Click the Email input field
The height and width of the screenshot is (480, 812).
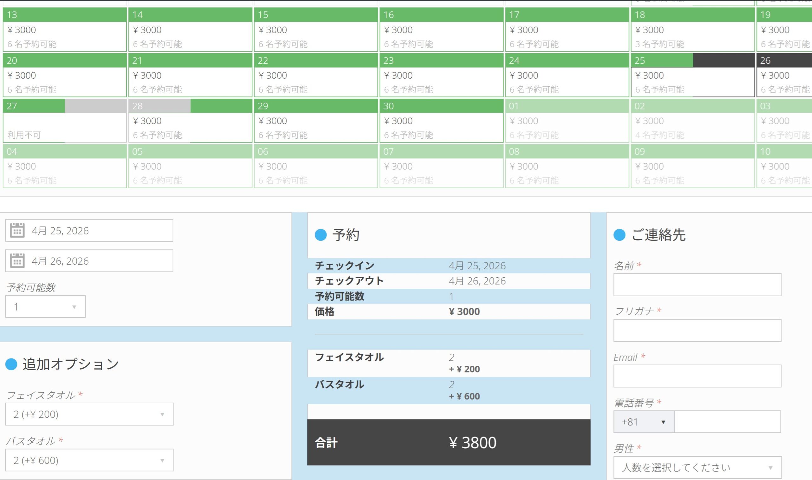(x=697, y=376)
